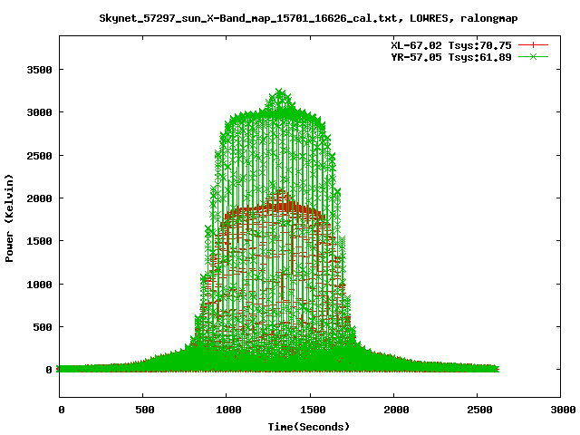This screenshot has height=435, width=580.
Task: Click the x-axis tick label 500
Action: (x=145, y=410)
